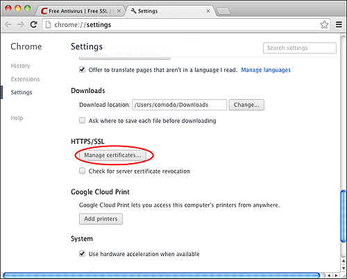Click the Google Cloud Print heading
Screen dimensions: 347x279
[100, 192]
